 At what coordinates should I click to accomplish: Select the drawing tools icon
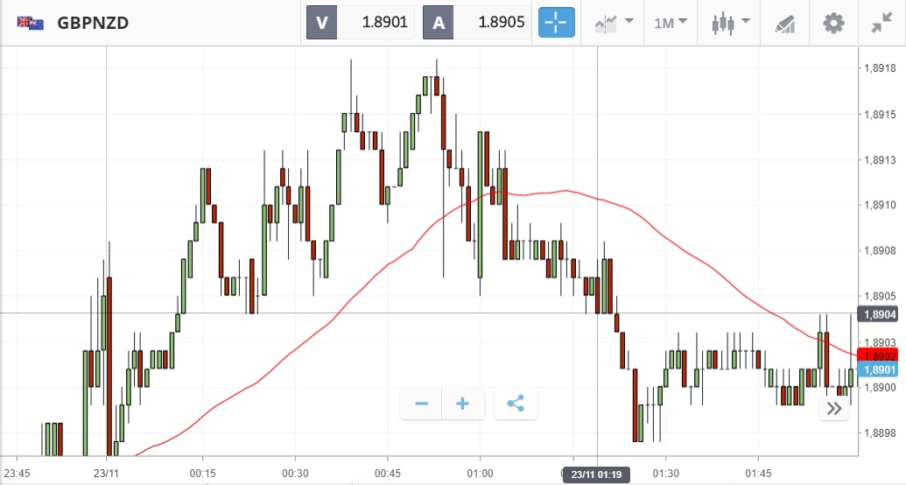click(x=785, y=24)
